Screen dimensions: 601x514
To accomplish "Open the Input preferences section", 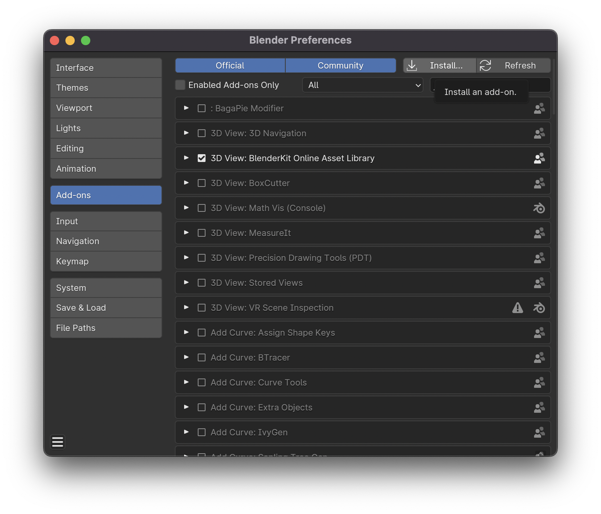I will point(106,221).
